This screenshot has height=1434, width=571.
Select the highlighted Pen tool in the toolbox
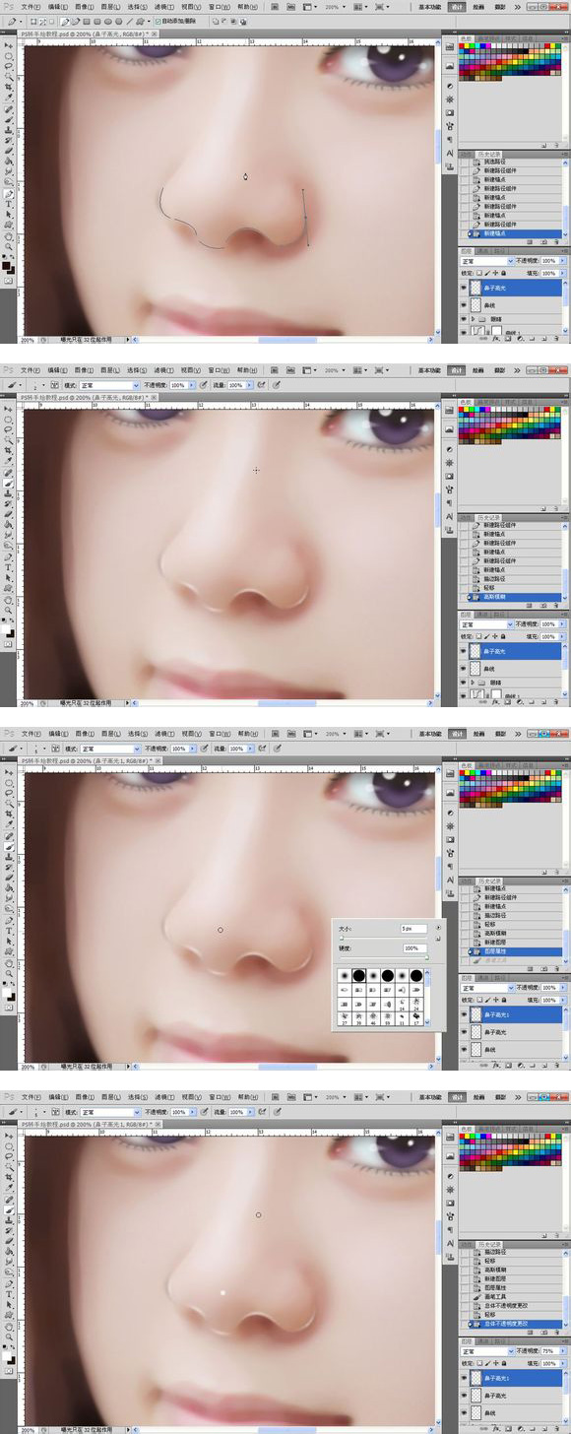8,194
